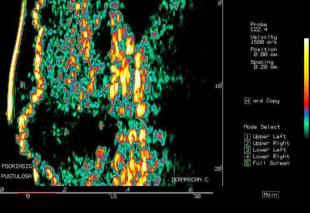Click the 1580 m/s velocity value
Viewport: 310px width, 213px height.
tap(264, 42)
